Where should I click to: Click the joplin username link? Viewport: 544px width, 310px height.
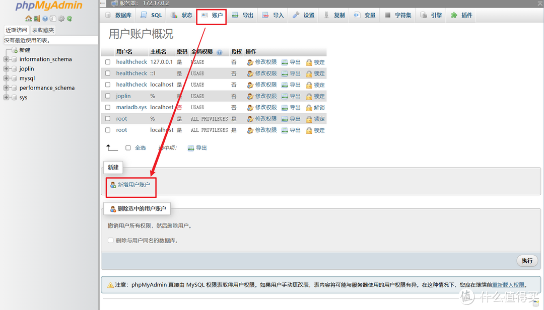pyautogui.click(x=123, y=96)
